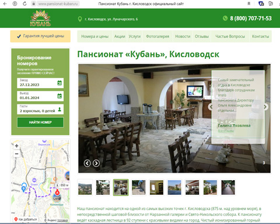Select the highlighted dining room thumbnail
The image size is (280, 224).
pos(121,187)
